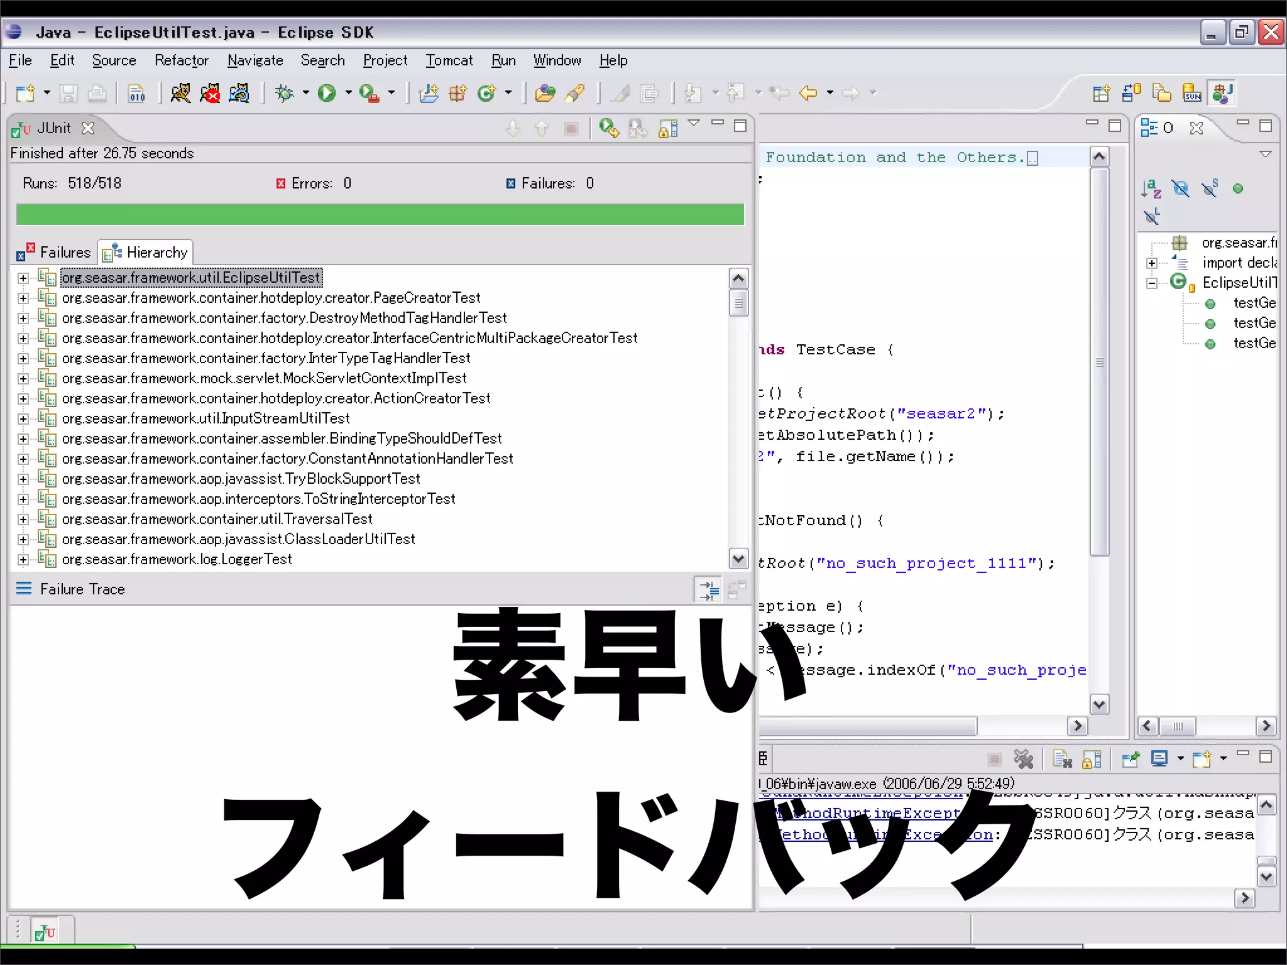
Task: Open the Navigate menu
Action: click(255, 60)
